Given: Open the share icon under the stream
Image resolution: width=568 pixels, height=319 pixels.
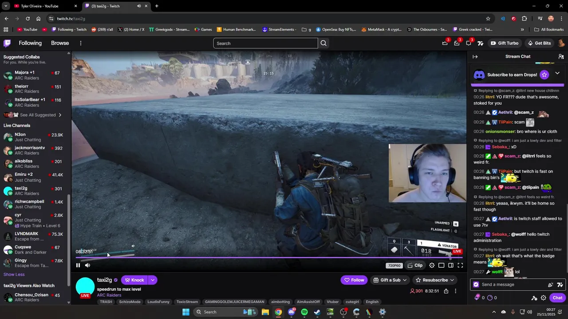Looking at the screenshot, I should [x=446, y=291].
